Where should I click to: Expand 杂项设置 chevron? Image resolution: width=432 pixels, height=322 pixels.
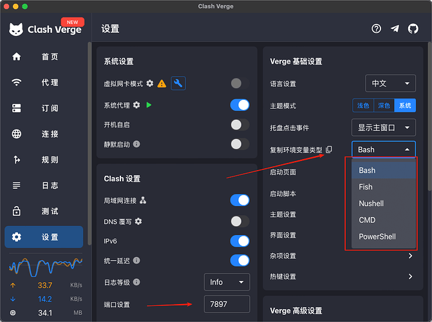pyautogui.click(x=410, y=256)
